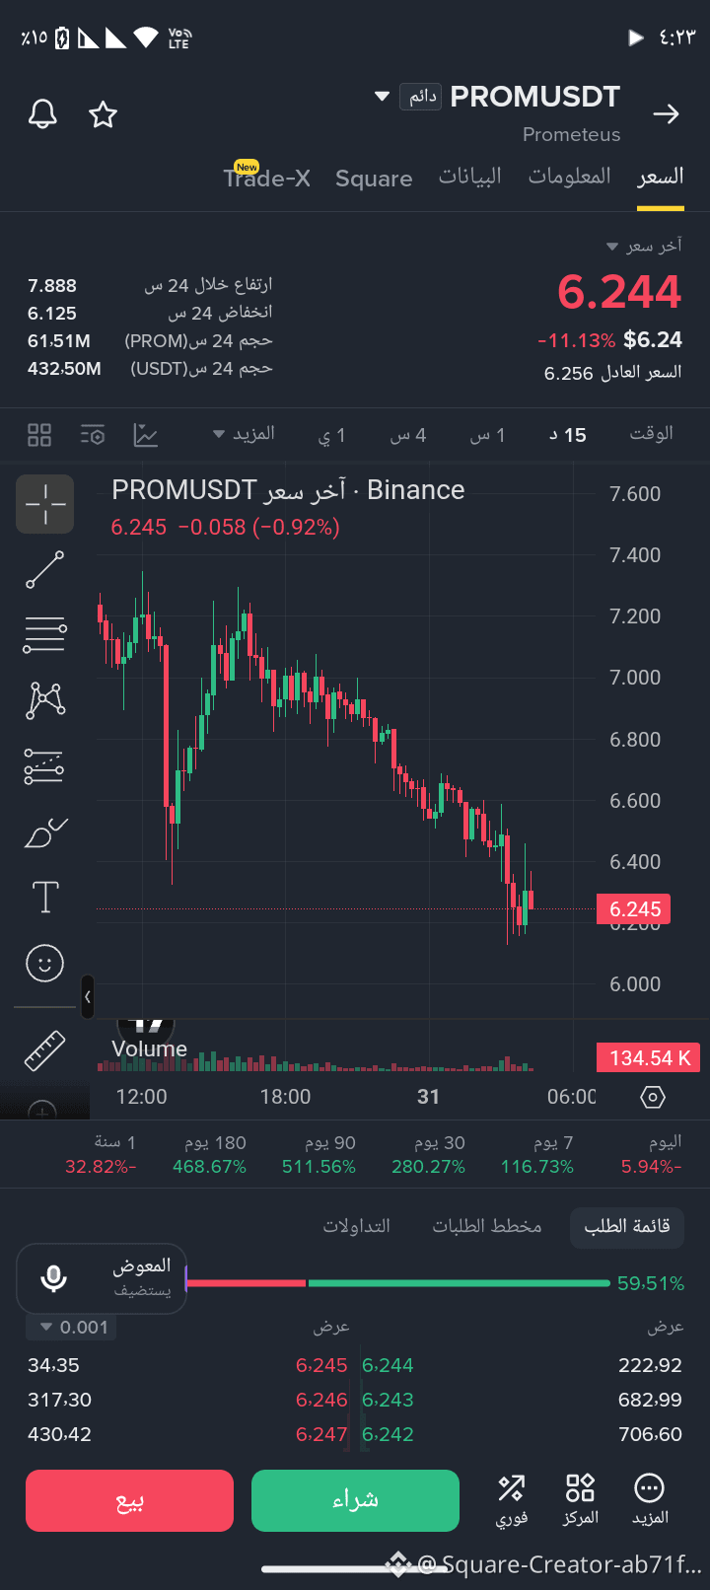The width and height of the screenshot is (710, 1590).
Task: Select the 15 minute interval
Action: (x=568, y=435)
